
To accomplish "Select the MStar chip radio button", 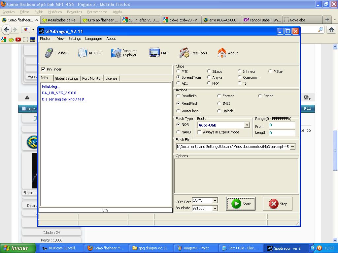I will click(270, 71).
